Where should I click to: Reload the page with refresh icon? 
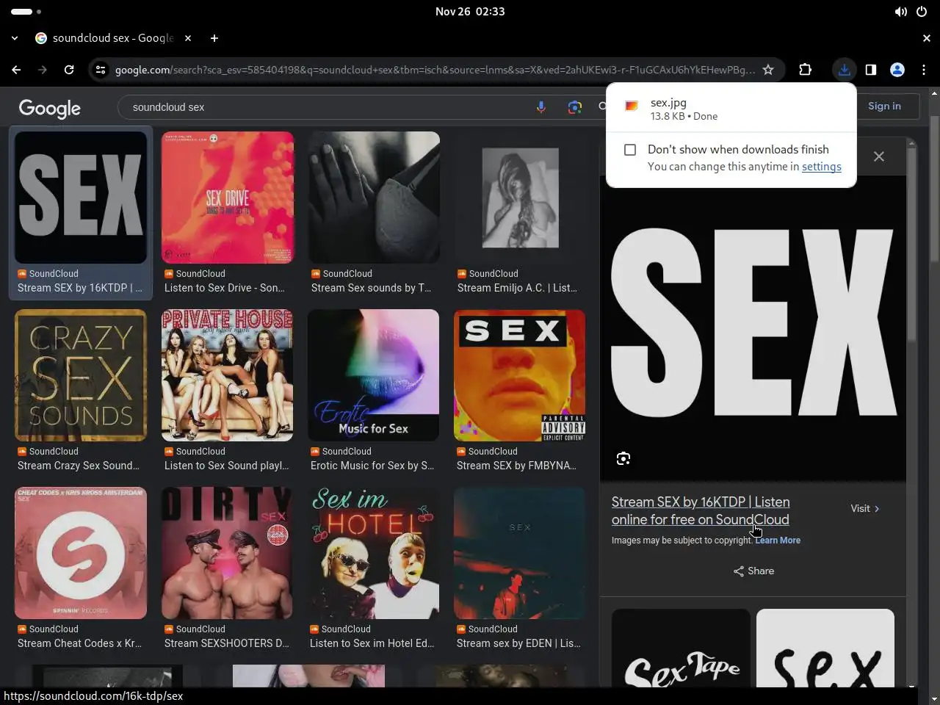click(x=69, y=70)
